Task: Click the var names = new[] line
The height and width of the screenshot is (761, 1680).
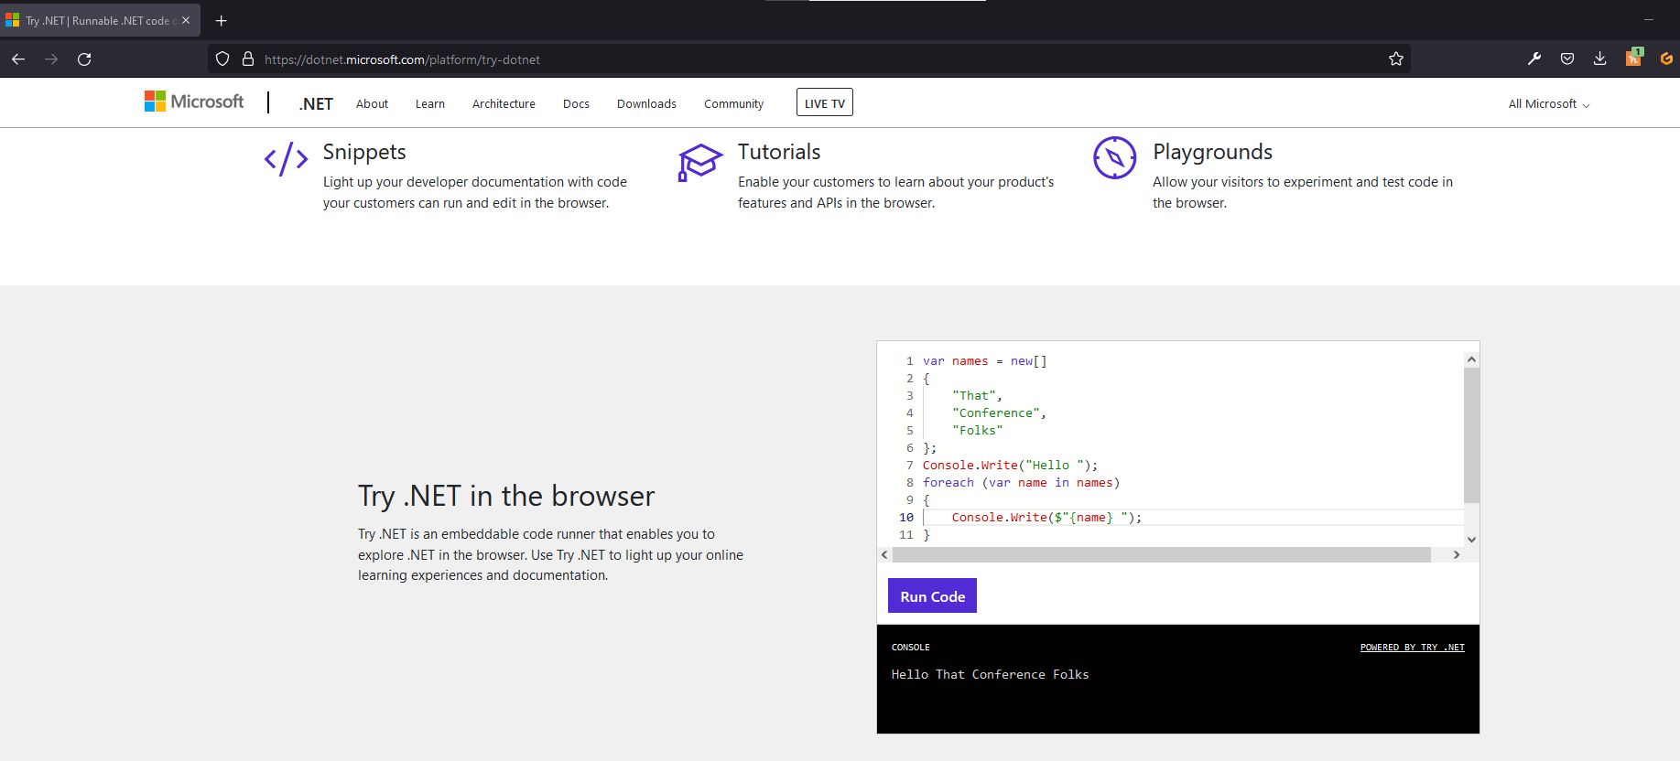Action: tap(984, 361)
